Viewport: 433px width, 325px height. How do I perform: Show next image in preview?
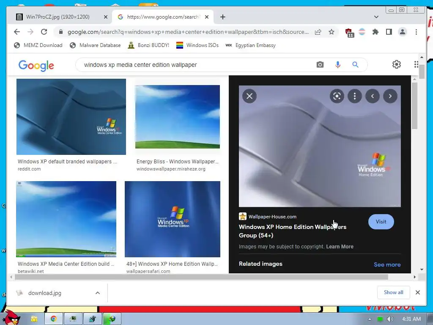pos(390,96)
